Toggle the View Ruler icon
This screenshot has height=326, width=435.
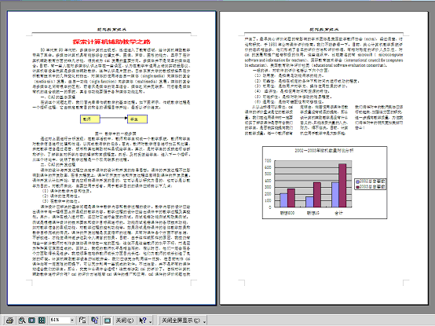coord(82,321)
